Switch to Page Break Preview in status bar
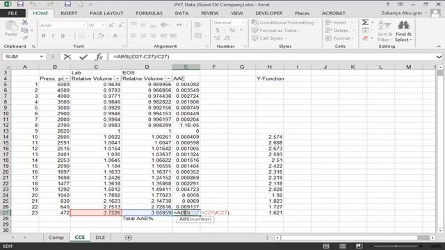This screenshot has width=445, height=250. (359, 246)
